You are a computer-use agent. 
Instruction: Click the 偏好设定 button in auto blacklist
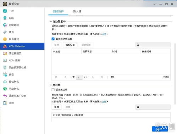(x=70, y=45)
